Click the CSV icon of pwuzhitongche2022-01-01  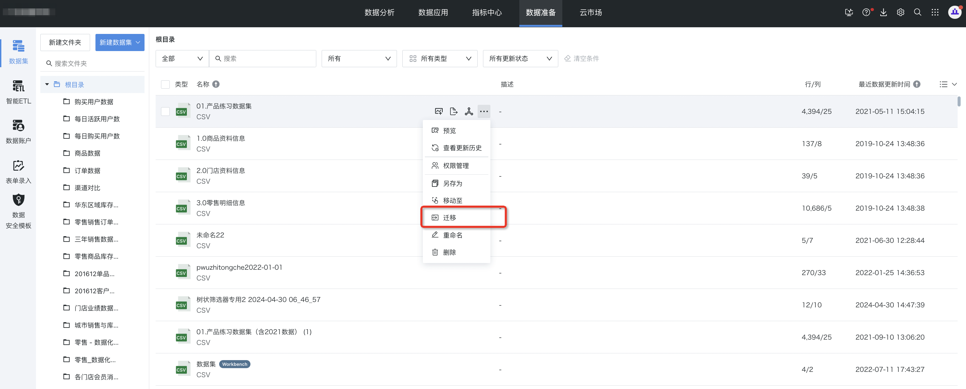click(x=183, y=272)
